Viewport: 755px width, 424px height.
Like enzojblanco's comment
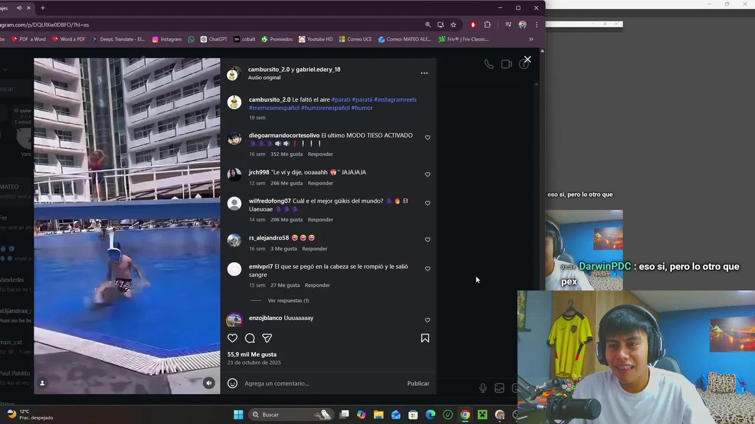click(428, 320)
